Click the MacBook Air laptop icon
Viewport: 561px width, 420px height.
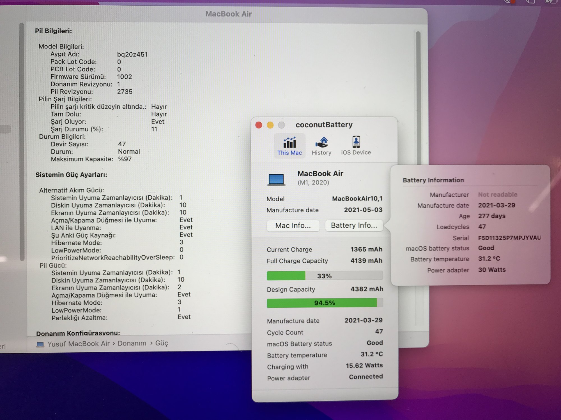[276, 179]
